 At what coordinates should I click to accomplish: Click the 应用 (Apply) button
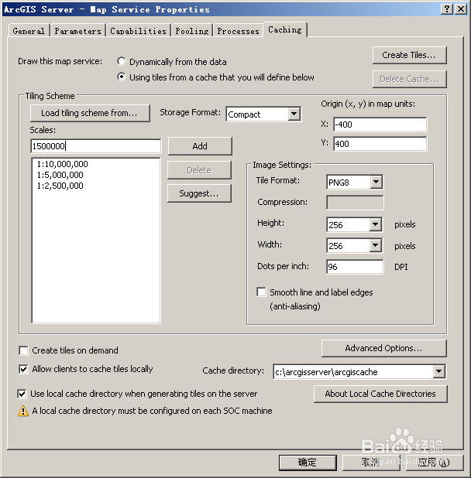(434, 463)
